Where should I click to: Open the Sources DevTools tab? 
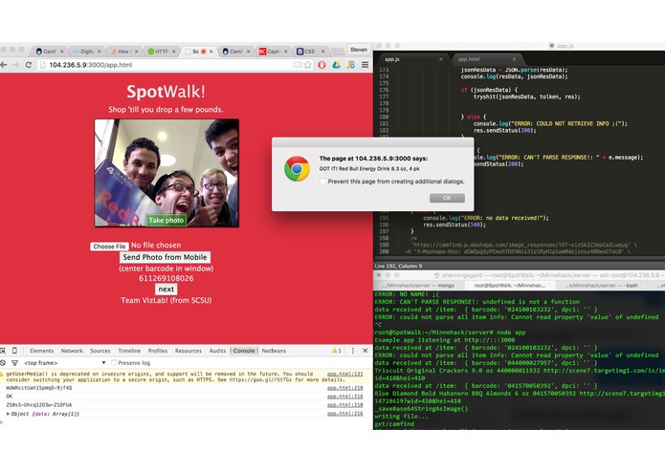[x=100, y=351]
